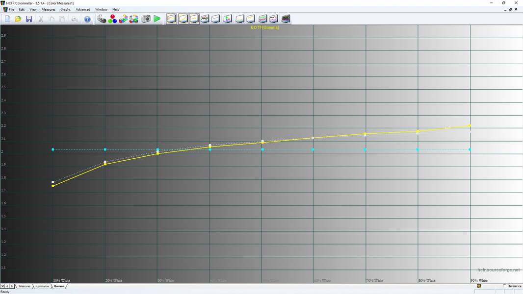Start gray scale measurement icon
This screenshot has height=294, width=523.
[102, 19]
